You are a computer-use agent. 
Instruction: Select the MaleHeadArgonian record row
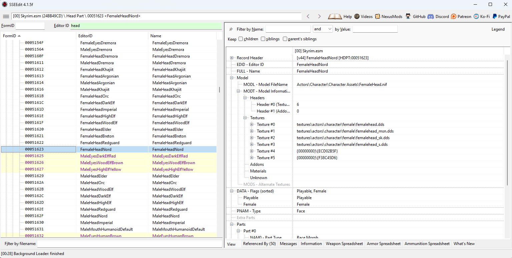click(x=109, y=83)
